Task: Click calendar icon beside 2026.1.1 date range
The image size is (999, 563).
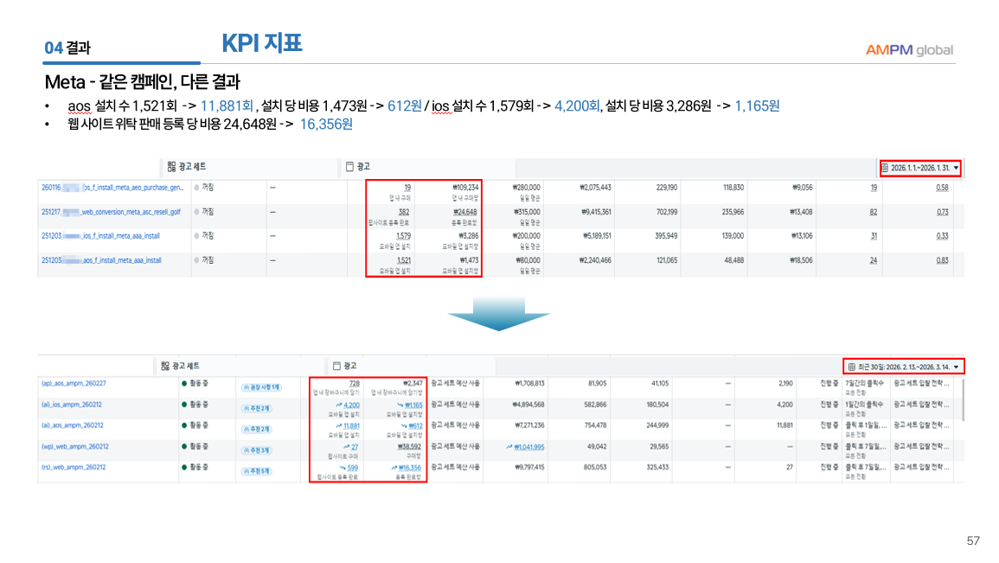Action: point(885,168)
